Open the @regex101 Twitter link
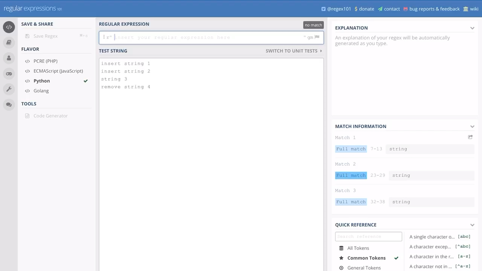 click(336, 9)
